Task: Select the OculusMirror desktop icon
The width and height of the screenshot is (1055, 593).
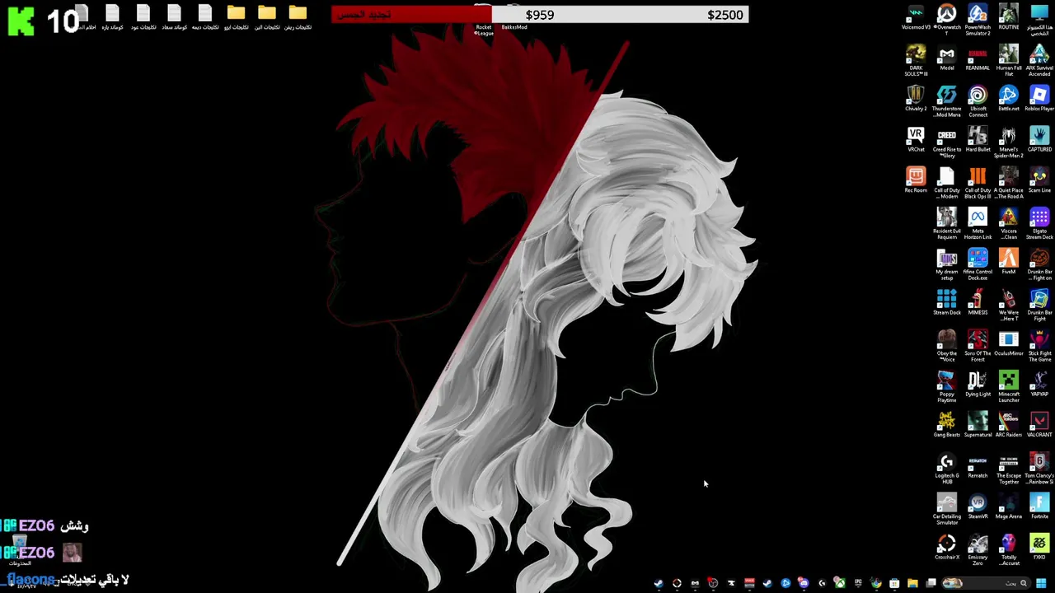Action: pos(1008,343)
